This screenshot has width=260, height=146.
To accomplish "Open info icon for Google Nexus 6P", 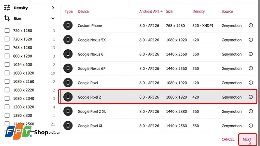I will click(x=251, y=68).
